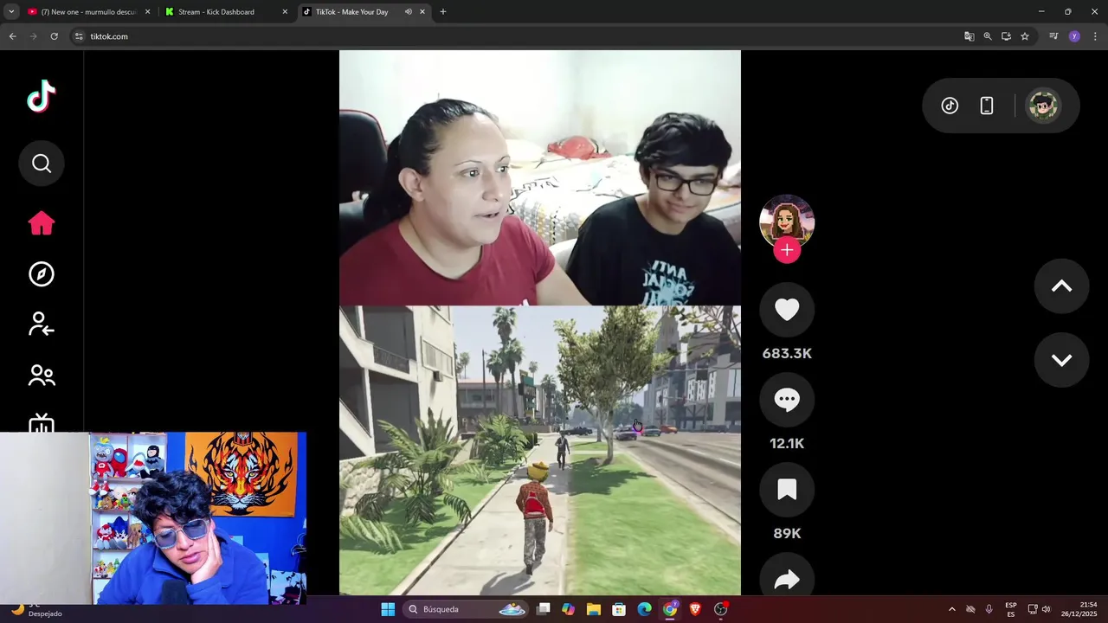Open the Explore compass icon
The height and width of the screenshot is (623, 1108).
(42, 274)
